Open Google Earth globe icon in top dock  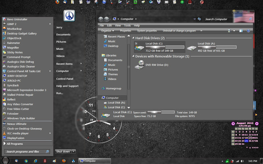click(104, 2)
